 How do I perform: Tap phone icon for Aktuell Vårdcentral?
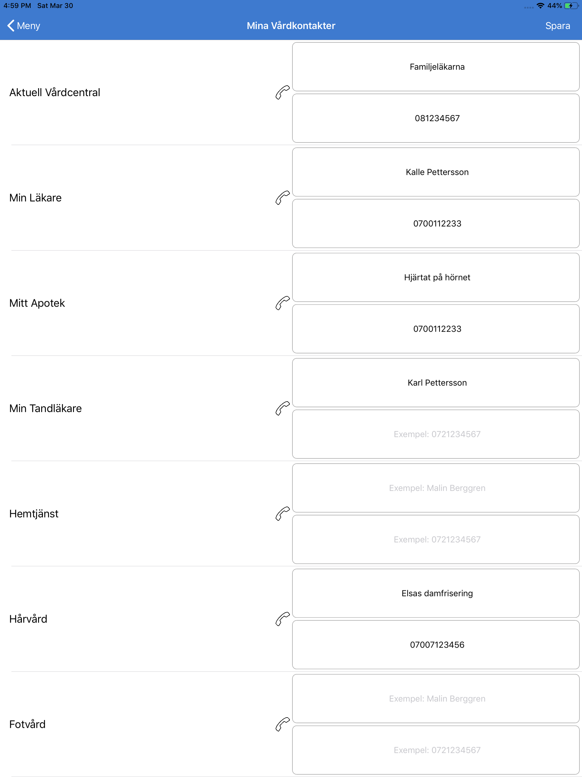(282, 92)
